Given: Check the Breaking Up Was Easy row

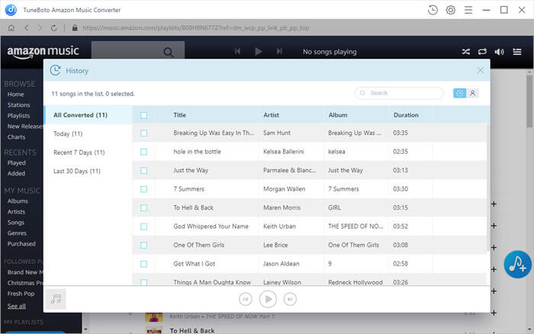Looking at the screenshot, I should pyautogui.click(x=143, y=133).
